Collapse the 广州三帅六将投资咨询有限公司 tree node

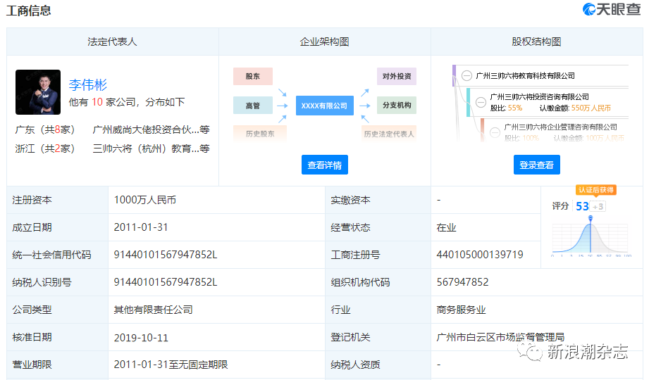pyautogui.click(x=481, y=102)
